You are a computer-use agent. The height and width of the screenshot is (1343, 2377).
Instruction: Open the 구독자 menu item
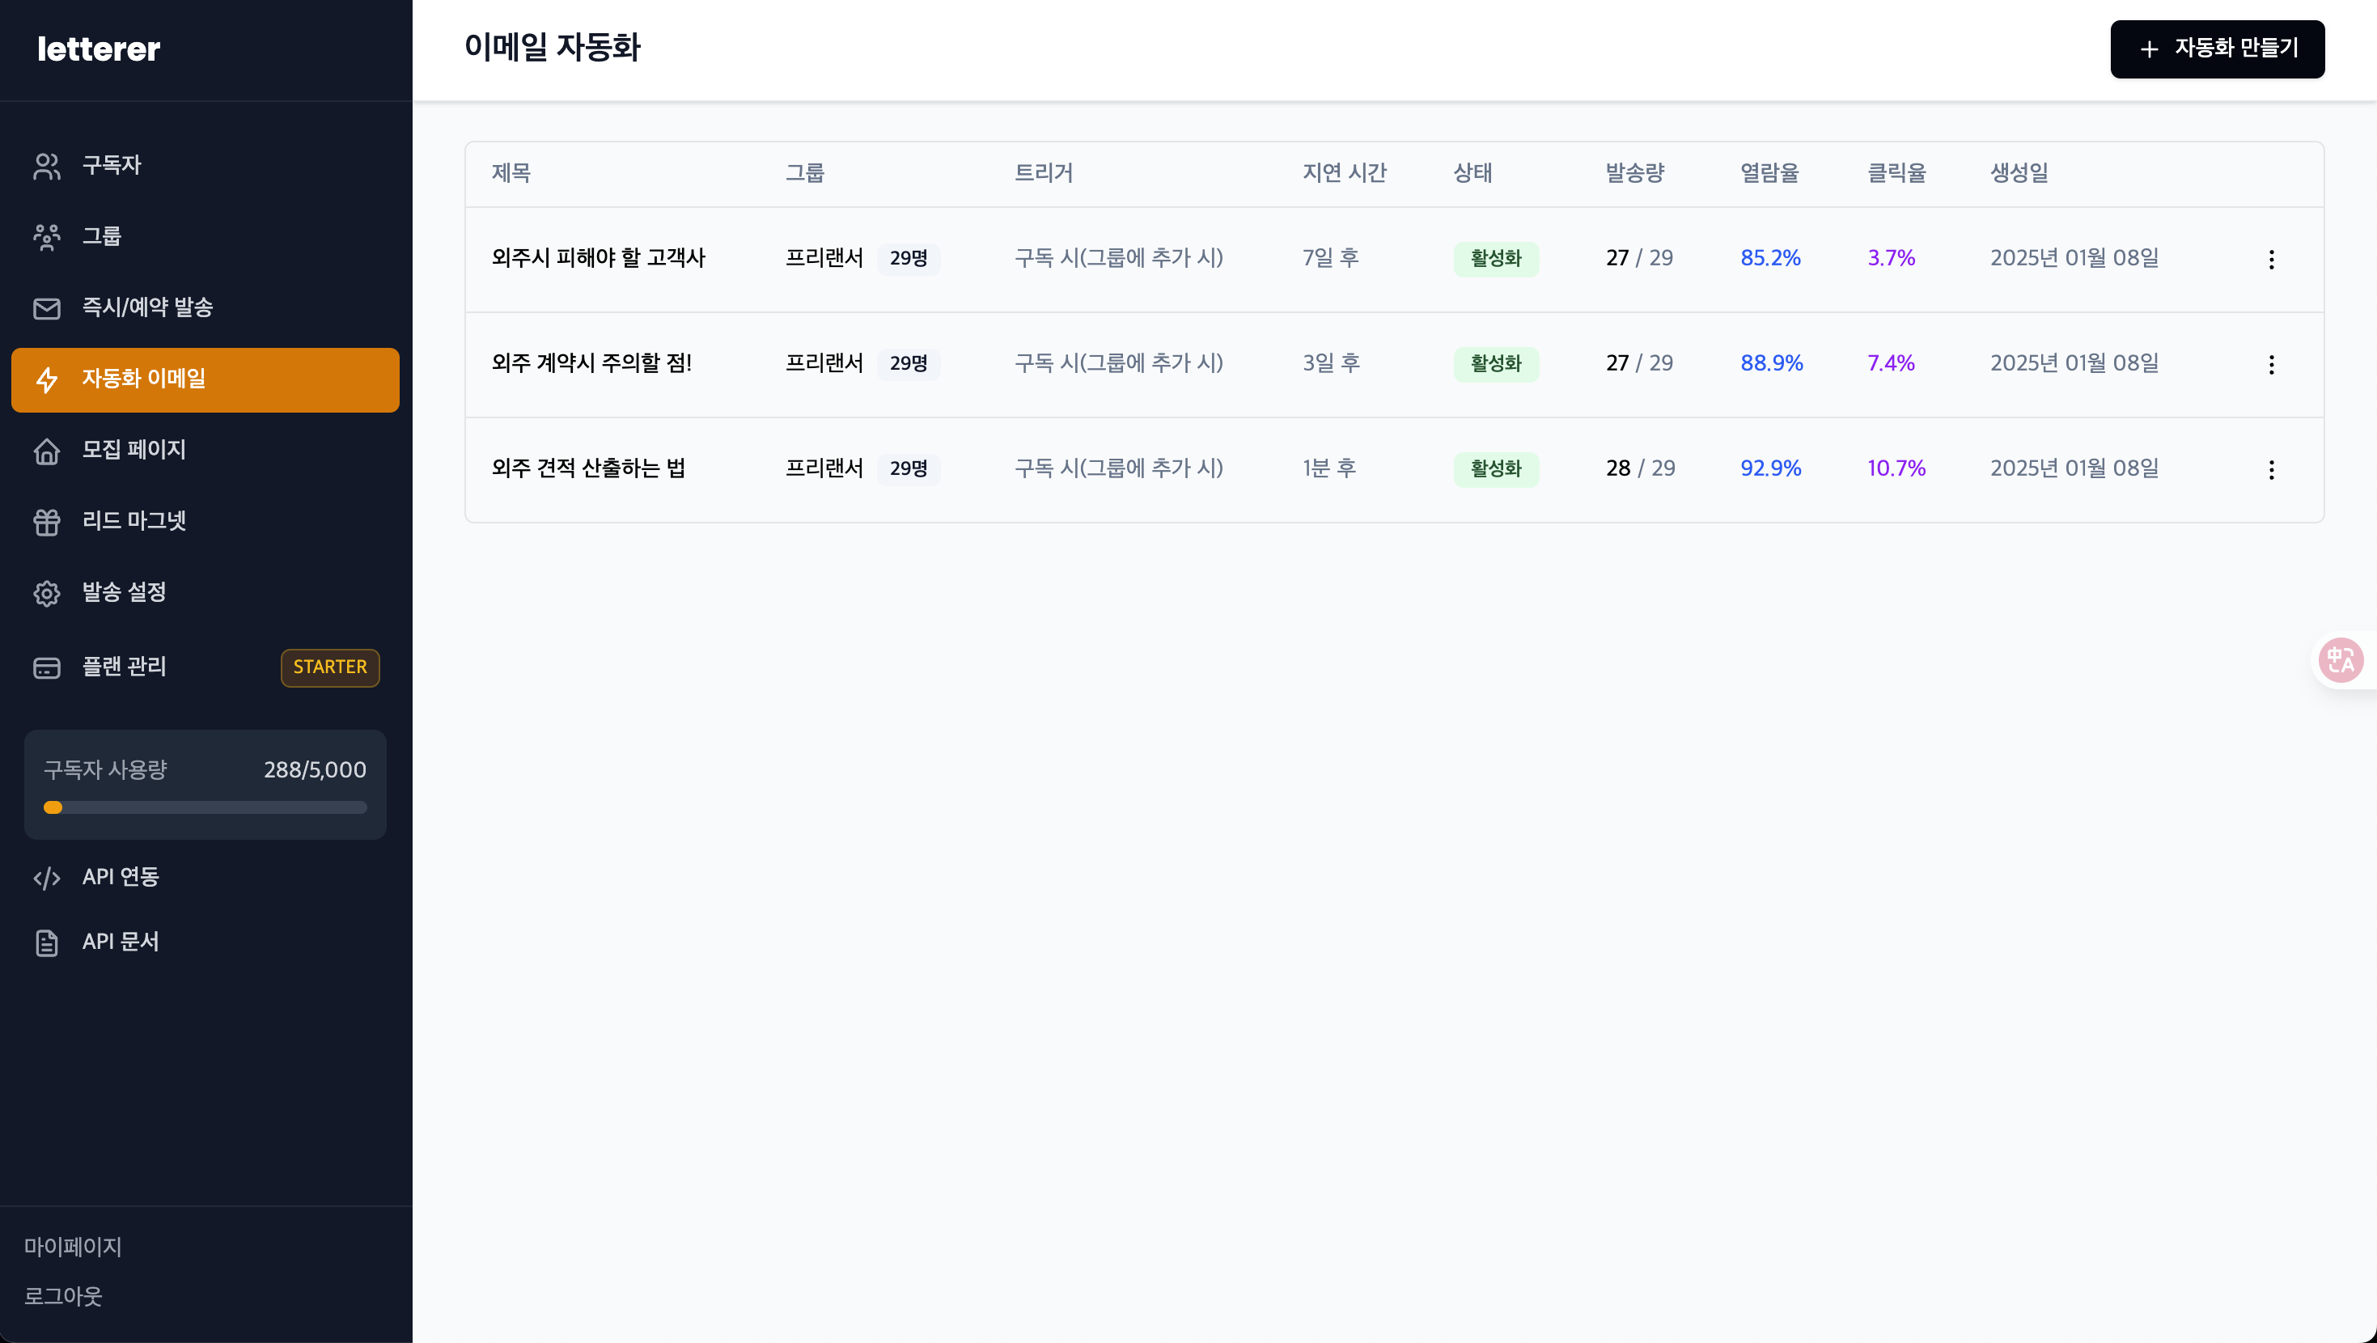point(205,166)
